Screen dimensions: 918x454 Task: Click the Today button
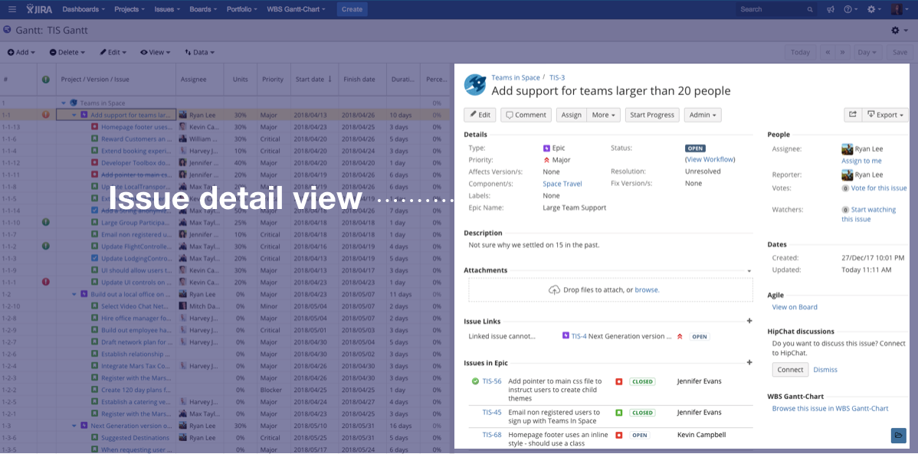coord(800,52)
